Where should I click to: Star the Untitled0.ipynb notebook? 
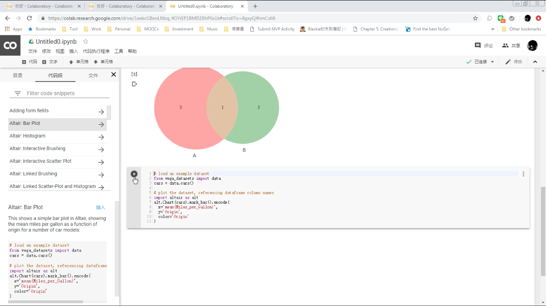click(86, 41)
